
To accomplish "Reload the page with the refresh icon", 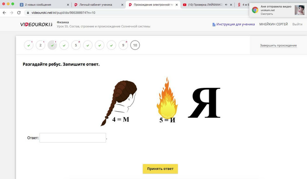I will (19, 13).
